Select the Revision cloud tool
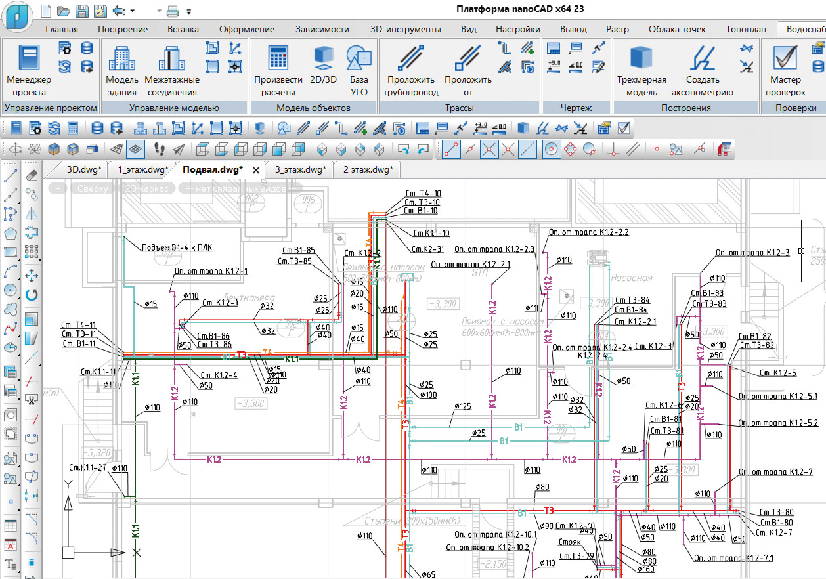Image resolution: width=826 pixels, height=579 pixels. 11,309
